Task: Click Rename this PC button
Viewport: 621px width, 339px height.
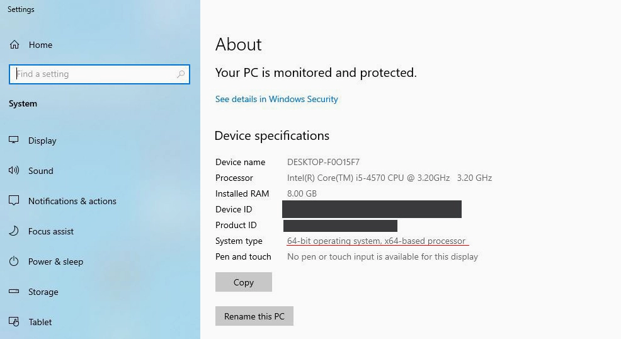Action: 254,316
